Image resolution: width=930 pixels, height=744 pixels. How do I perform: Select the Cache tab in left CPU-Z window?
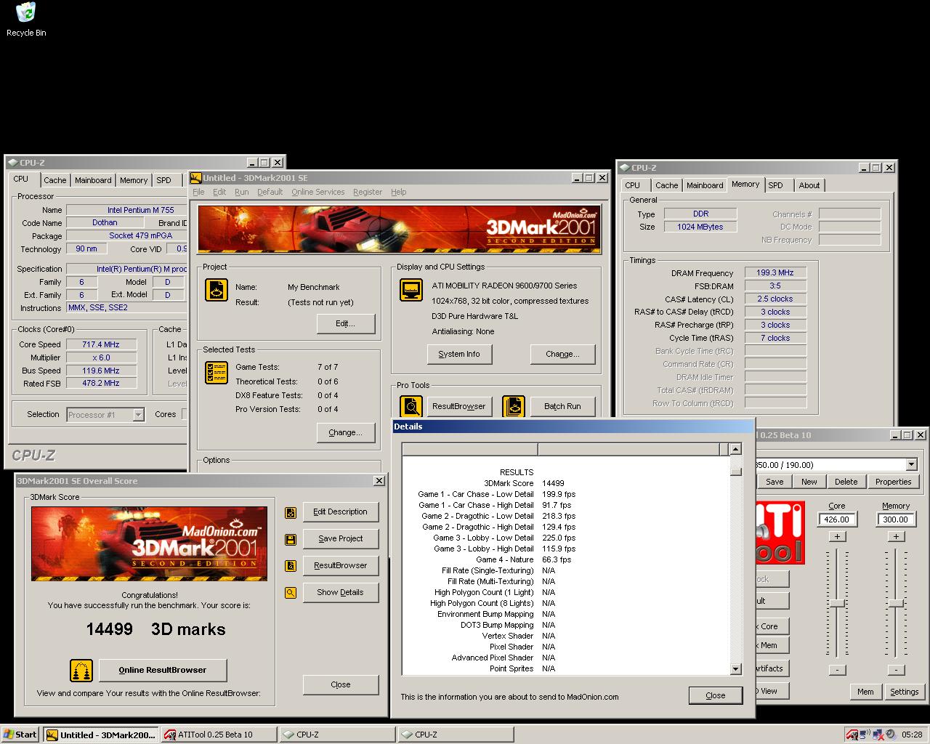coord(55,180)
